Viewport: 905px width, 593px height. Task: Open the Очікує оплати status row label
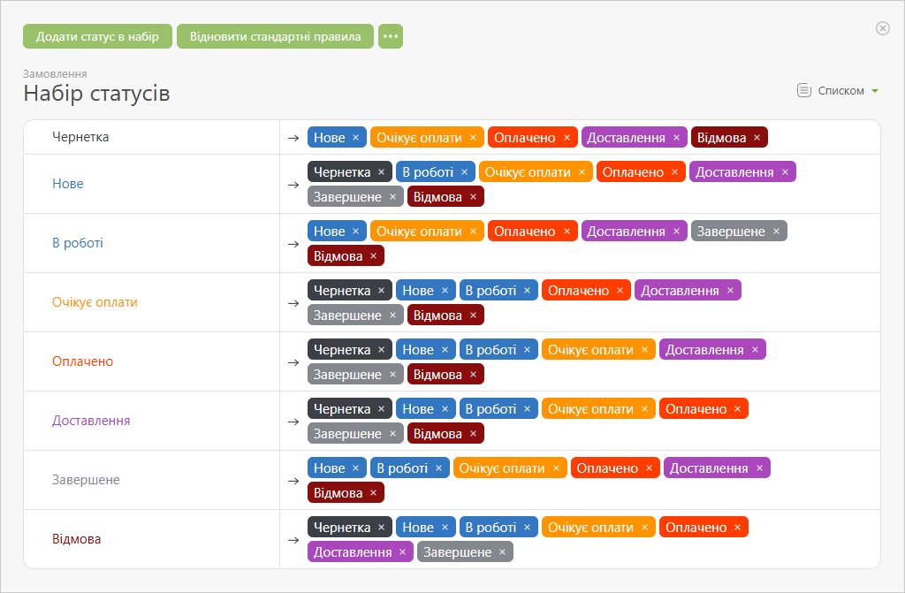95,302
